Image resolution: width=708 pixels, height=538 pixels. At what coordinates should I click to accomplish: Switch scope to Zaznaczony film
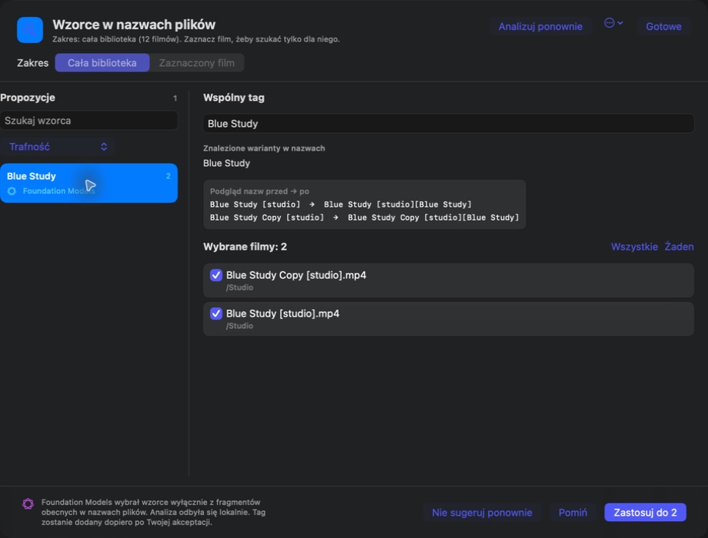pos(197,63)
